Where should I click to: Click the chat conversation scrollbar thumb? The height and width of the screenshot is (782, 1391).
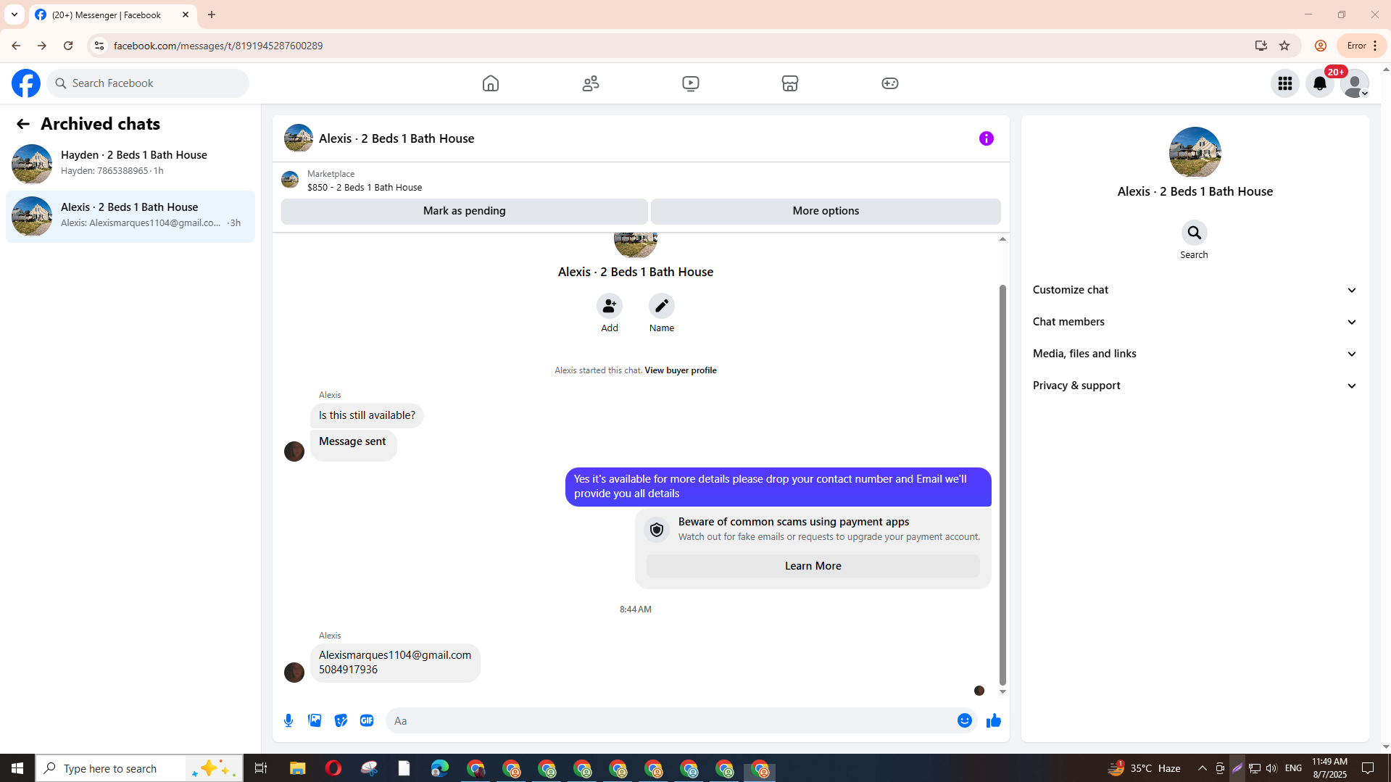(x=1003, y=484)
